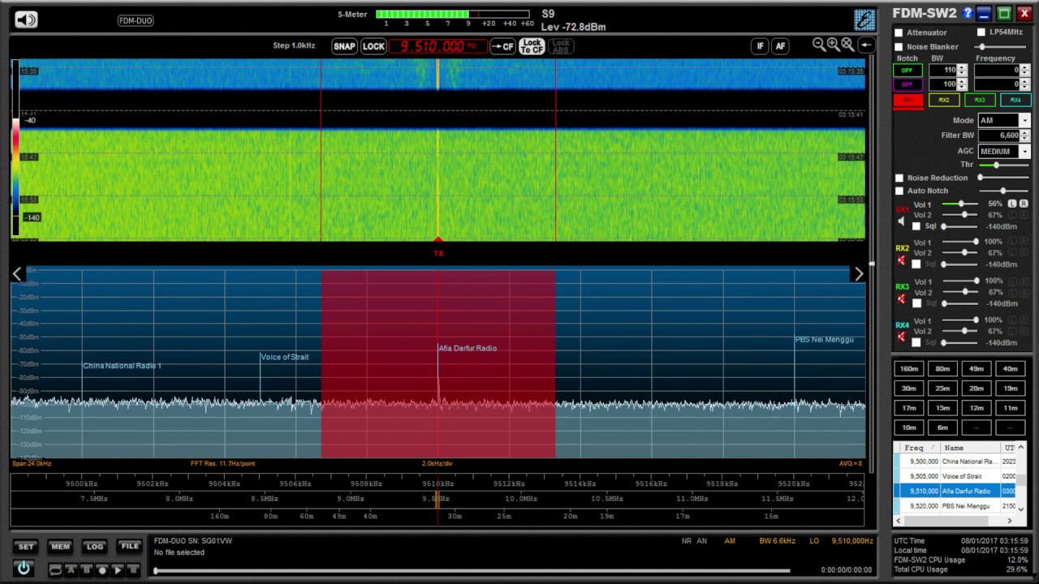Adjust the AGC Thr slider
Viewport: 1039px width, 584px height.
pos(1003,165)
